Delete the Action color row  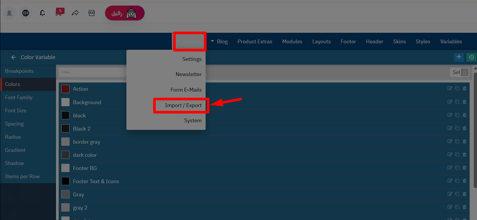tap(464, 88)
